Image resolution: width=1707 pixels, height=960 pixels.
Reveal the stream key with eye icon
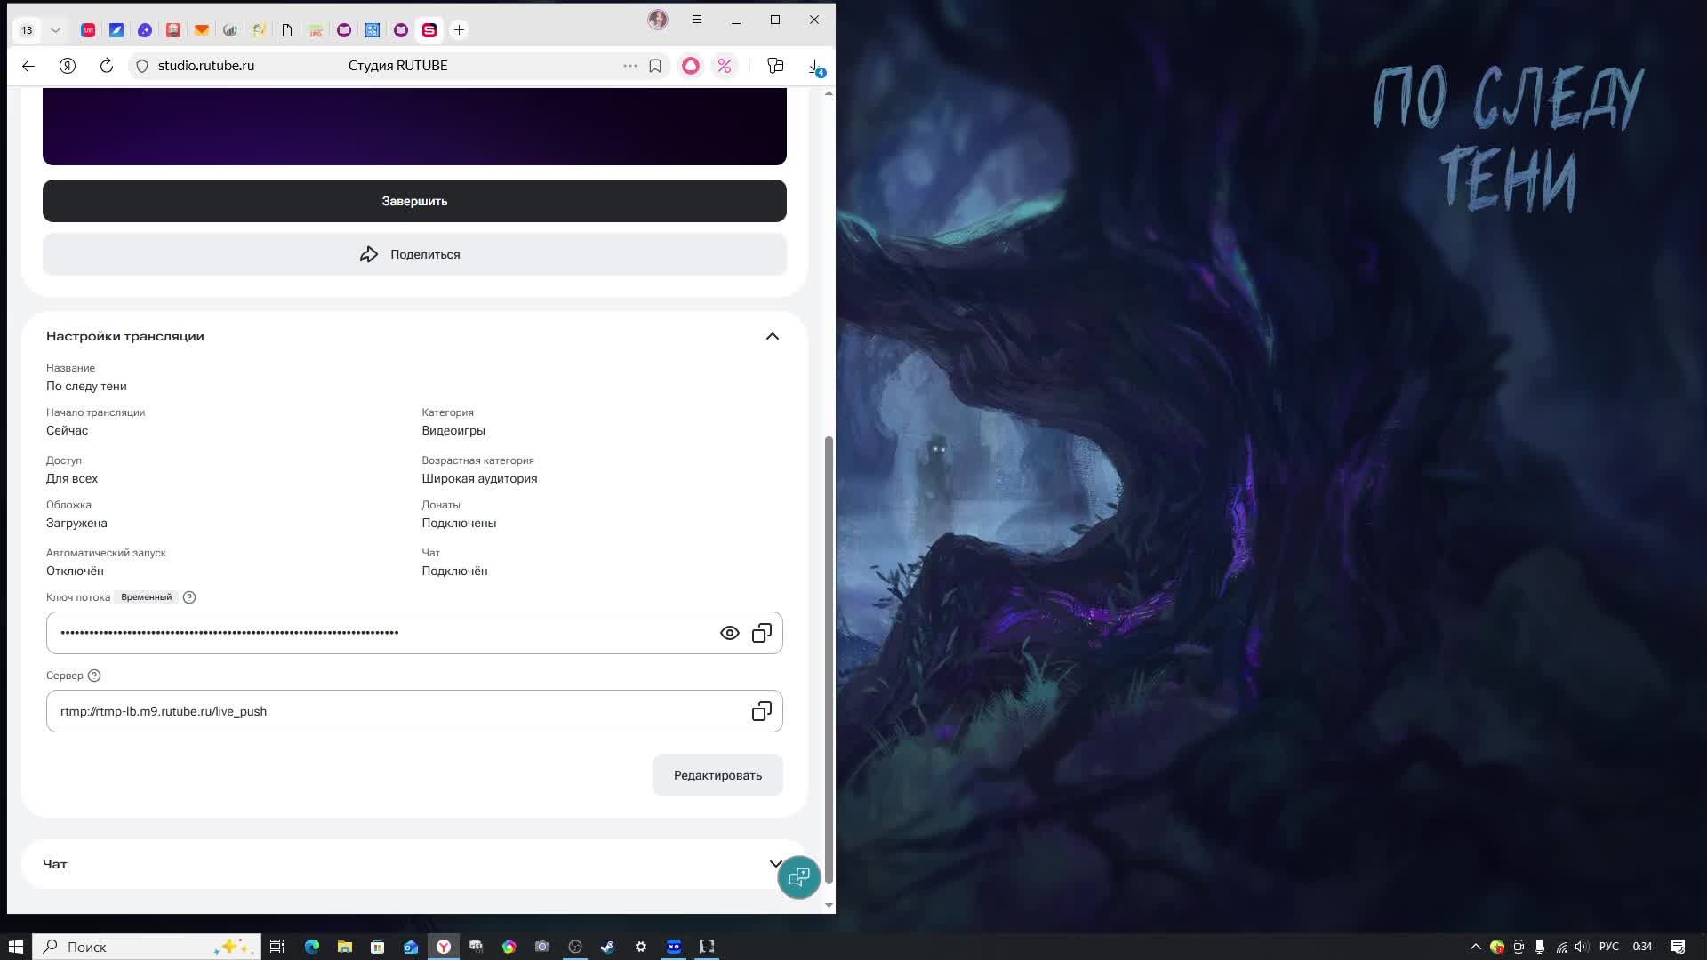[x=729, y=633]
